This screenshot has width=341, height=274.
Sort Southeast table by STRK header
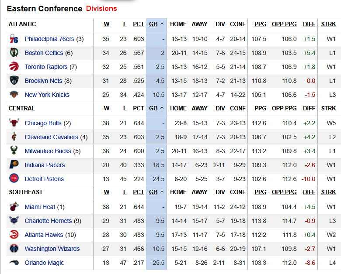point(328,192)
